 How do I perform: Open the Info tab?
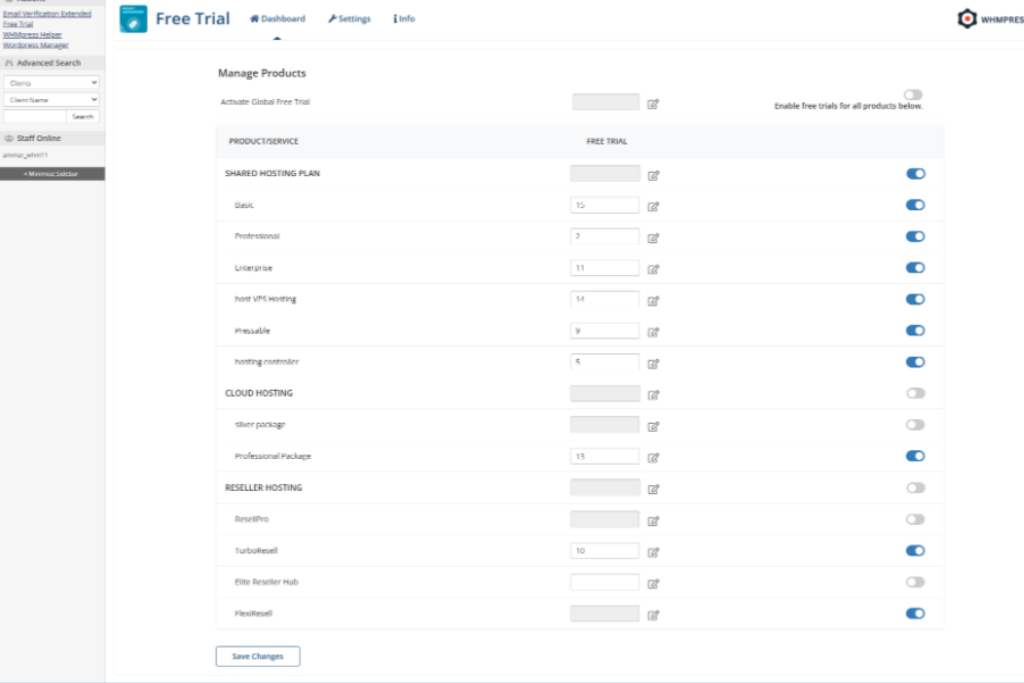tap(404, 19)
